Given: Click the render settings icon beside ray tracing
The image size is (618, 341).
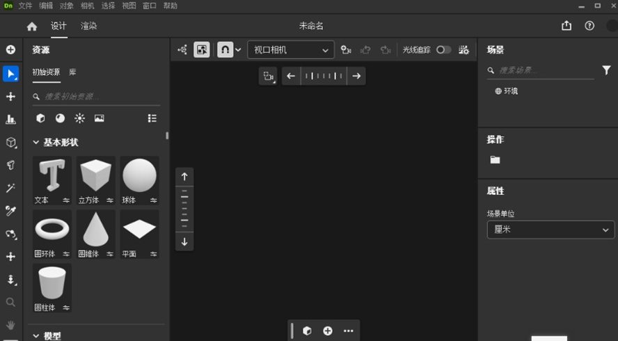Looking at the screenshot, I should click(x=464, y=50).
